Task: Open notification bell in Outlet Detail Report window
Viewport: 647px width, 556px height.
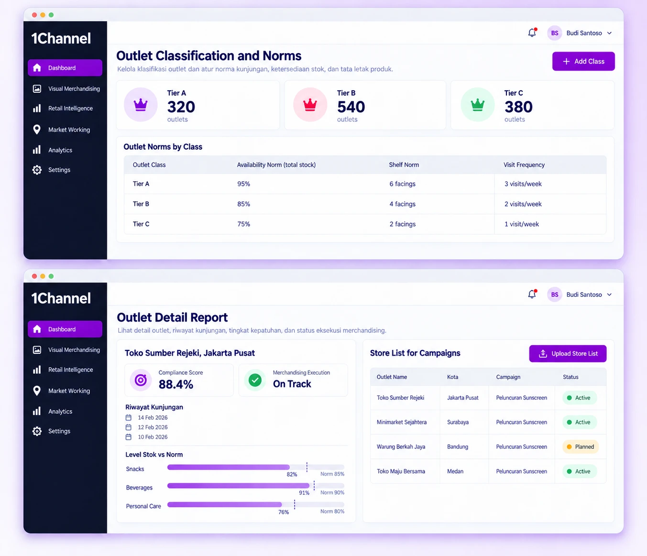Action: (x=532, y=294)
